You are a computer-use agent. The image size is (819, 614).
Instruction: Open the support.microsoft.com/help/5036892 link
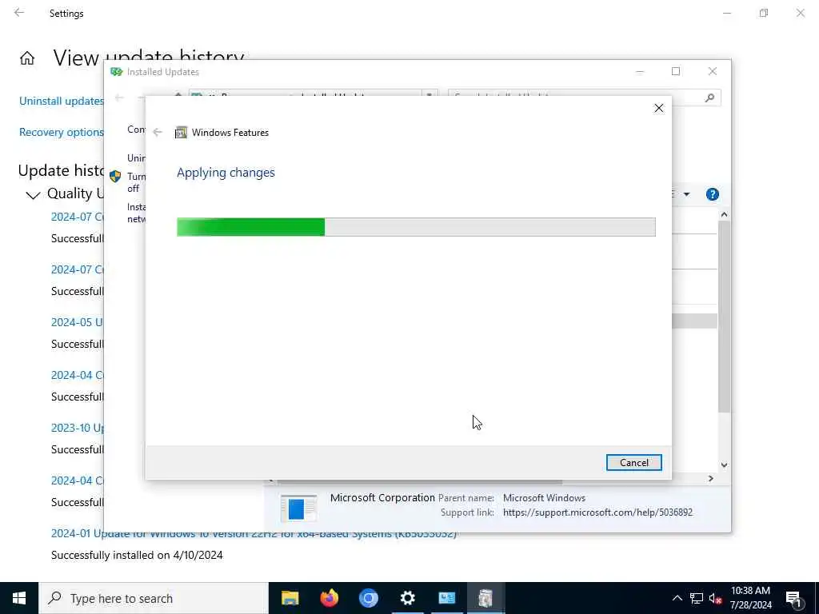[597, 512]
